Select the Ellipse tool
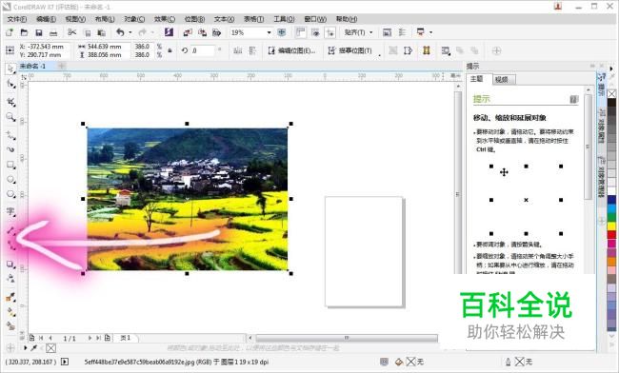 click(10, 180)
